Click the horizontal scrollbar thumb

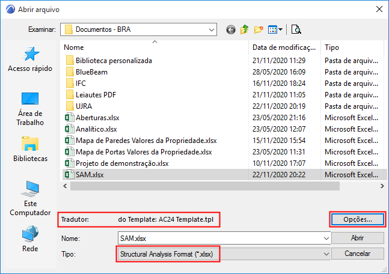click(205, 186)
